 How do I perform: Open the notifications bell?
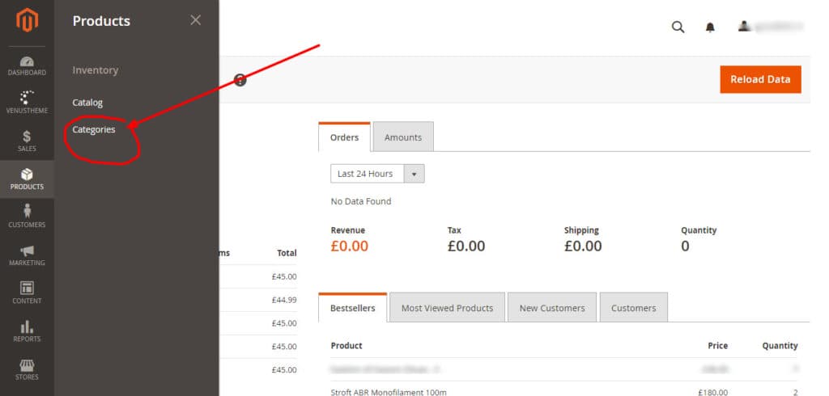[710, 27]
